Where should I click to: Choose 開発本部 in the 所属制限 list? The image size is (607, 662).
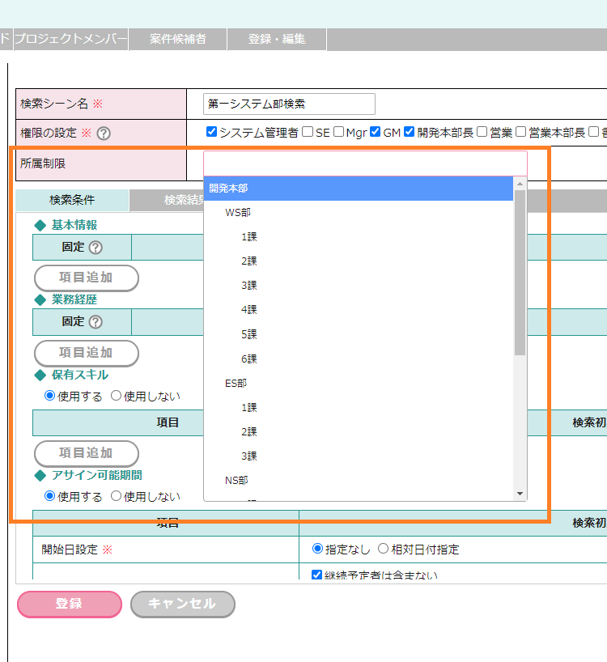229,188
